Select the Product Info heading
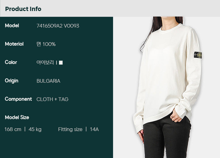 23,9
